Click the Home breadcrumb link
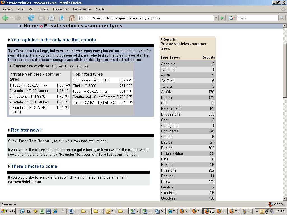The image size is (287, 215). click(31, 26)
